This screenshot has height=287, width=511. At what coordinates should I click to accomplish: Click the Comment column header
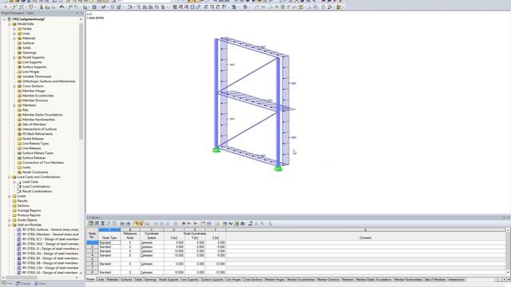pos(366,238)
